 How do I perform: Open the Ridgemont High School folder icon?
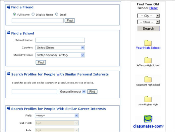pyautogui.click(x=148, y=79)
